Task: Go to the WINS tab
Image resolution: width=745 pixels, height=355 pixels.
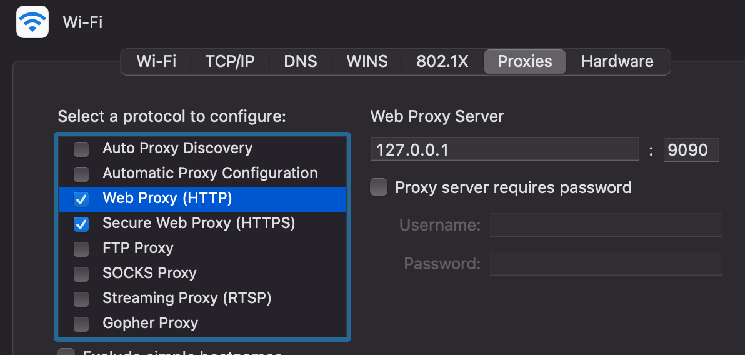Action: [367, 62]
